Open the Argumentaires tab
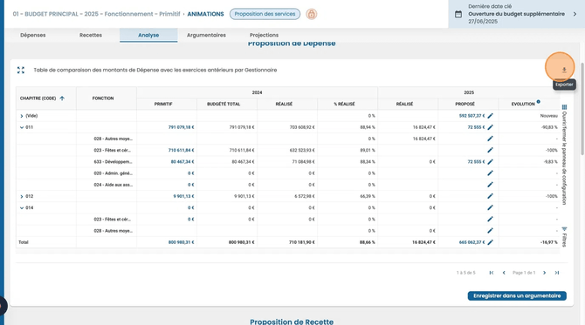Viewport: 585px width, 325px height. point(206,35)
